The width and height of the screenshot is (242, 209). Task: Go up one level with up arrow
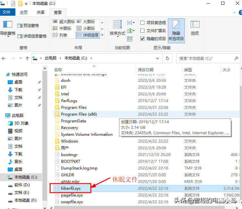[27, 58]
